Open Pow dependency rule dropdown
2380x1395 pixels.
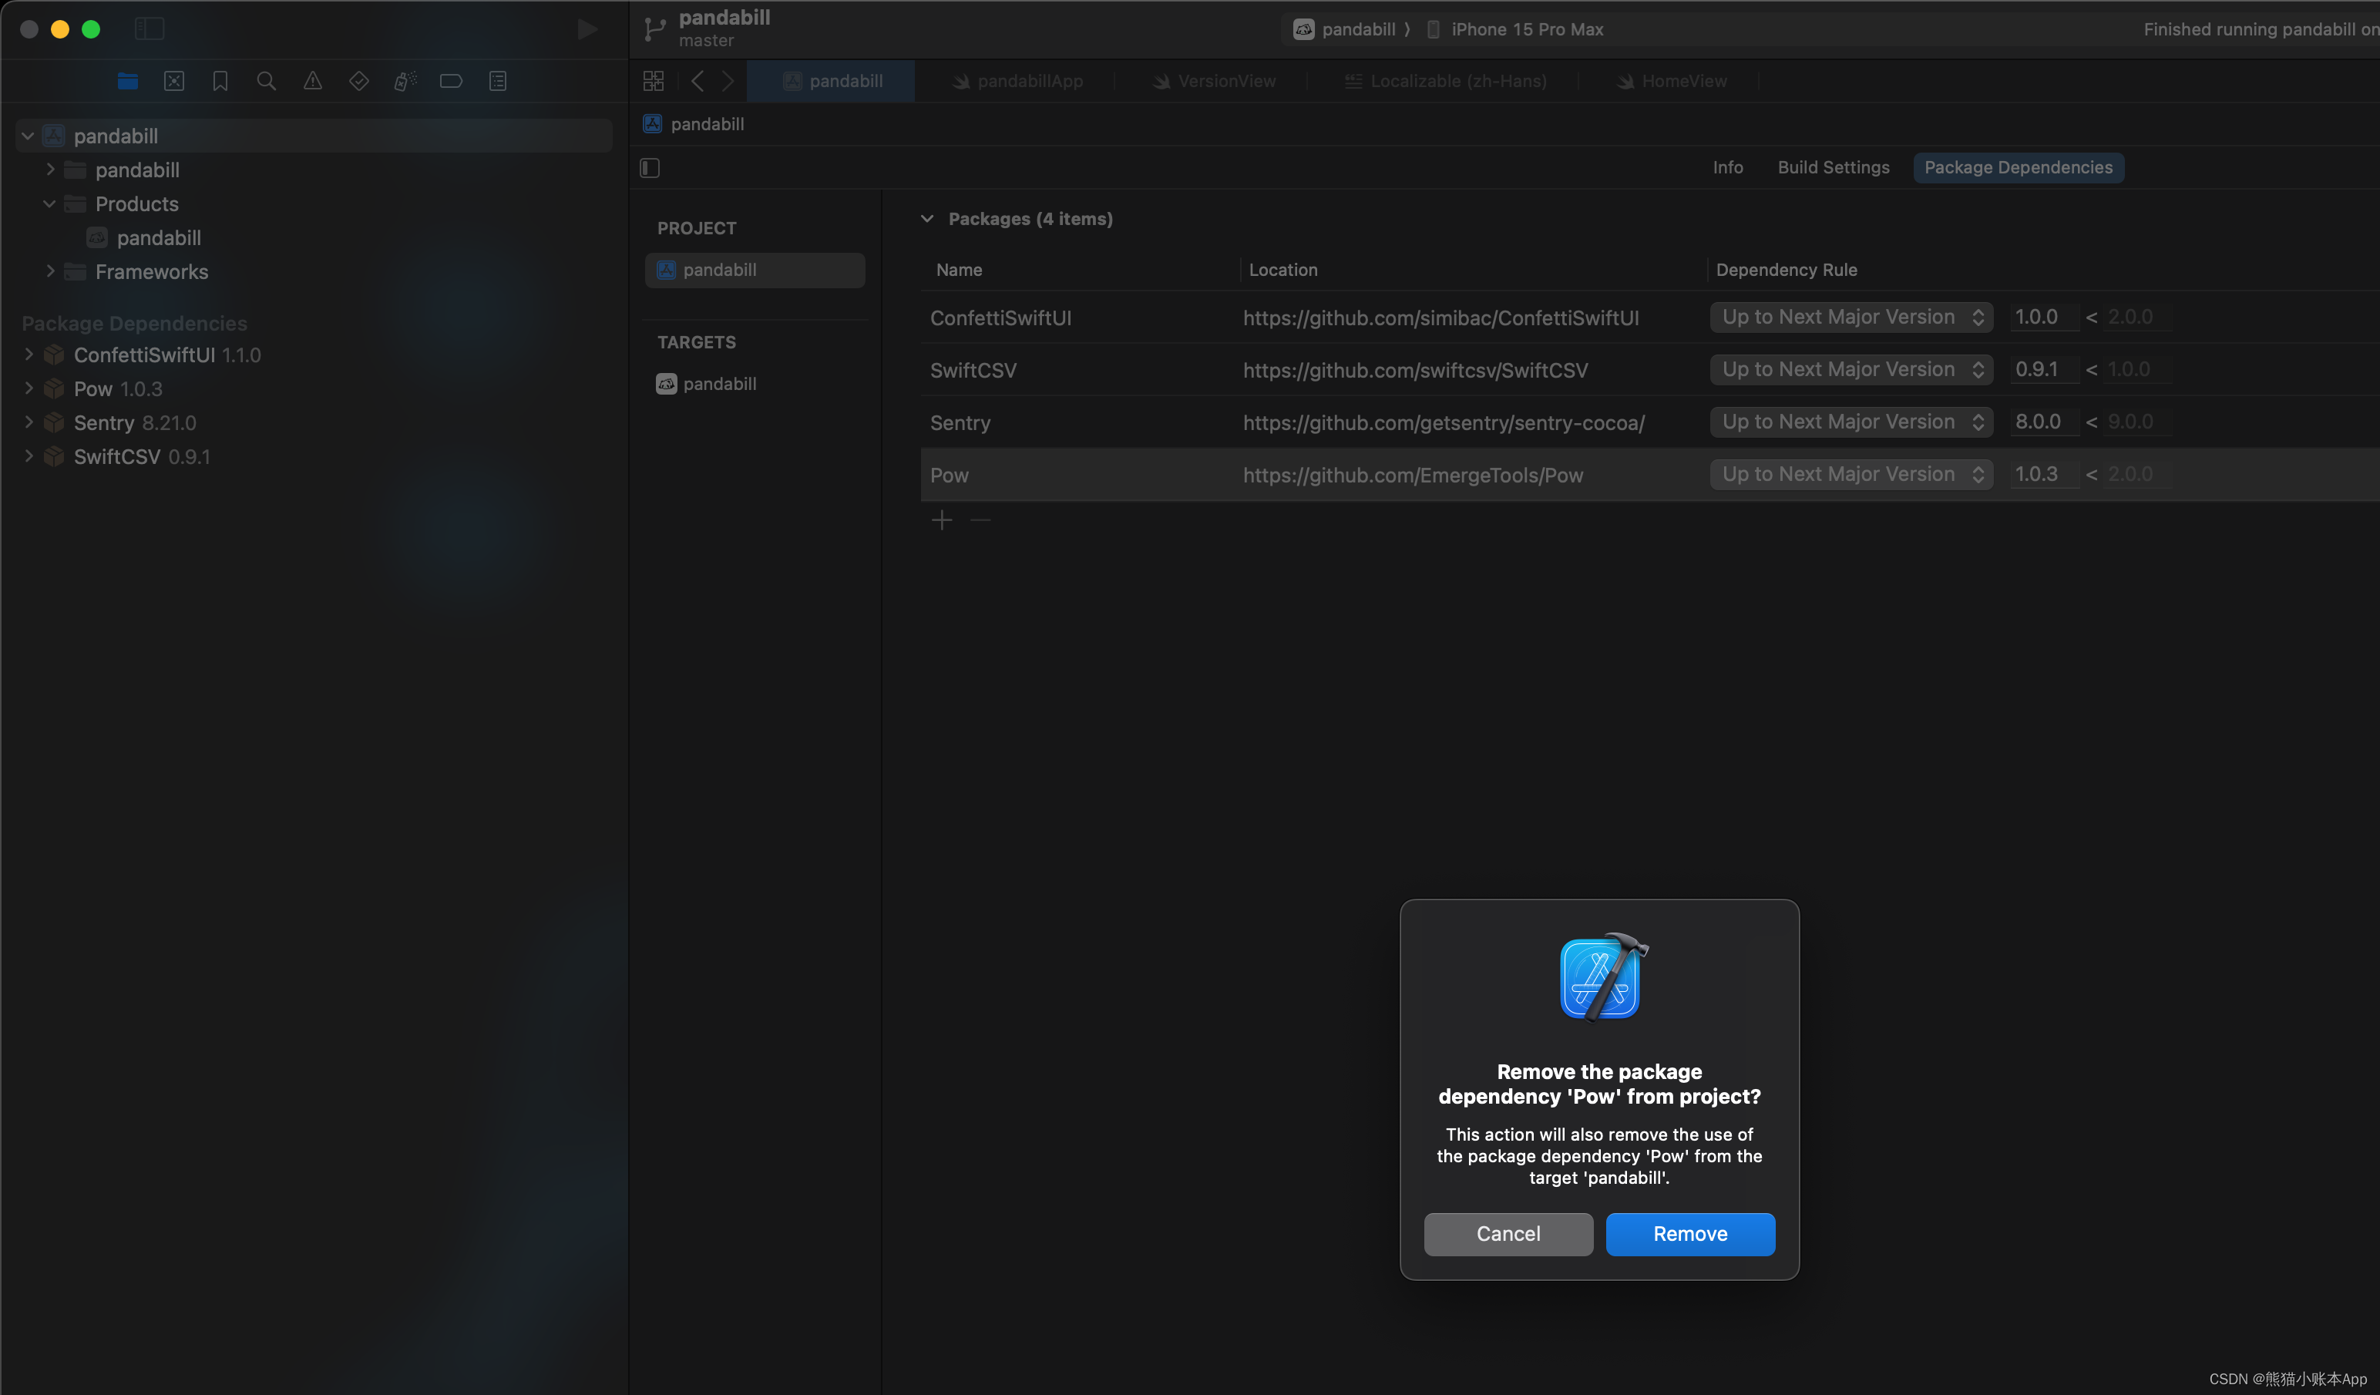pyautogui.click(x=1851, y=474)
